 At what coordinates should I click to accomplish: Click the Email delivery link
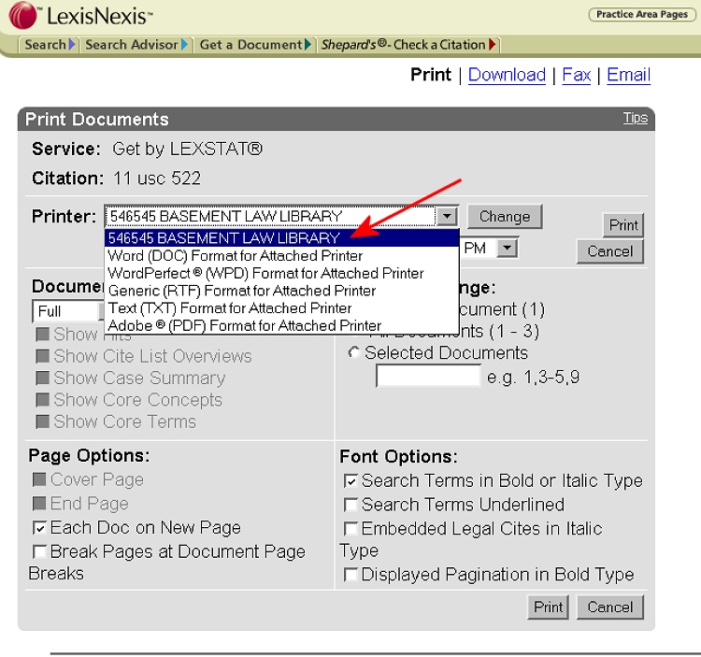[628, 75]
